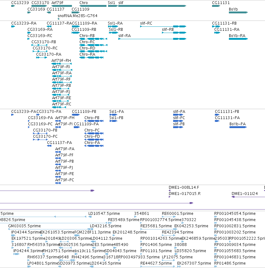Select protein Arf79F-PJ
The width and height of the screenshot is (265, 268).
click(x=58, y=171)
